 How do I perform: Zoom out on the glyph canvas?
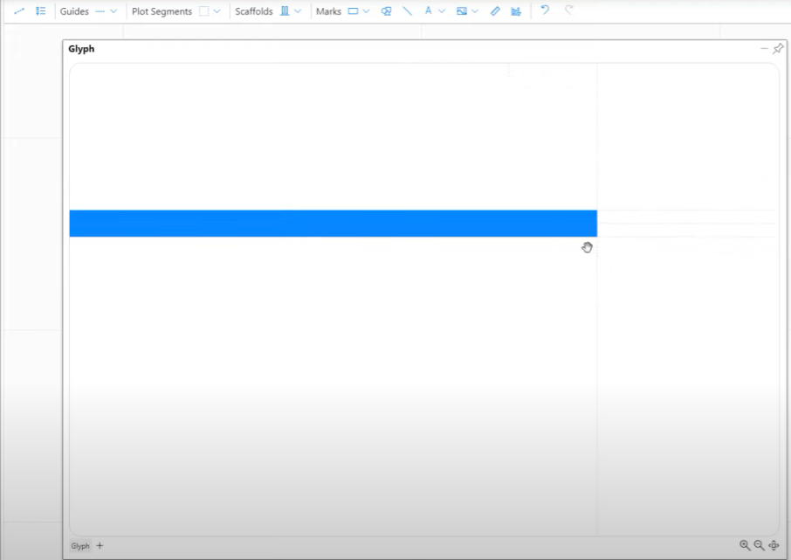coord(759,545)
